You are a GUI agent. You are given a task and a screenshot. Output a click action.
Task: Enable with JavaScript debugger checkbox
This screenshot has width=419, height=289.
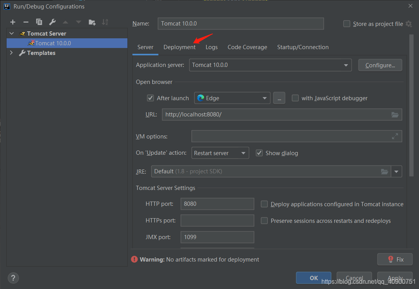point(295,98)
